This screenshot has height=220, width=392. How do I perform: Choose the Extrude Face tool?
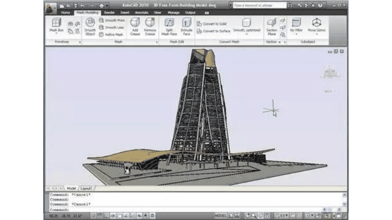point(187,26)
